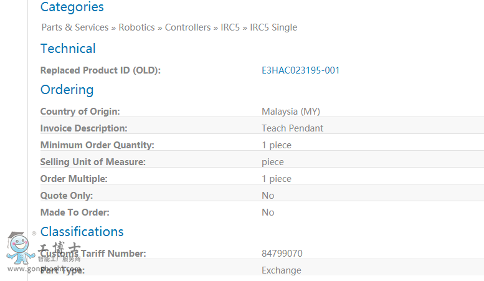Click the robot mascot watermark logo
Screen dimensions: 484x281
(x=21, y=248)
